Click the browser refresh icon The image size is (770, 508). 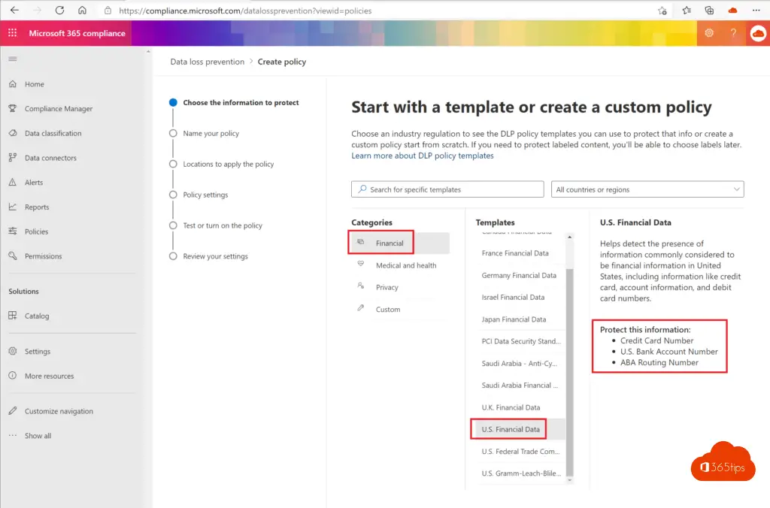tap(60, 11)
